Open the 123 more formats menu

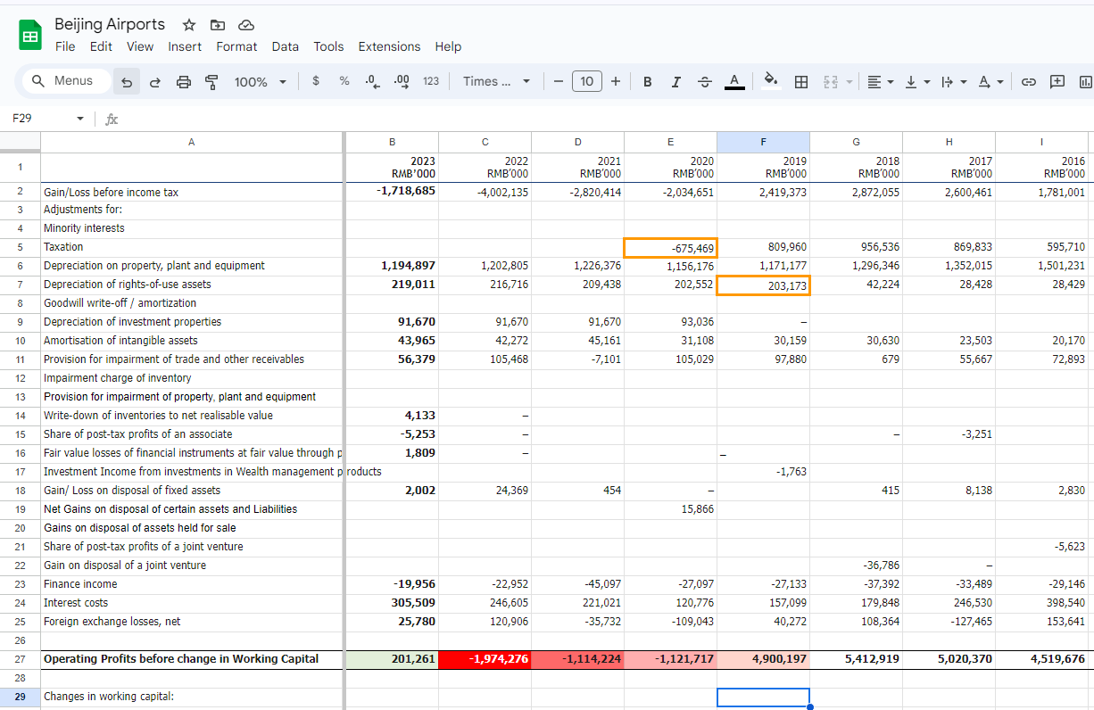[x=431, y=81]
